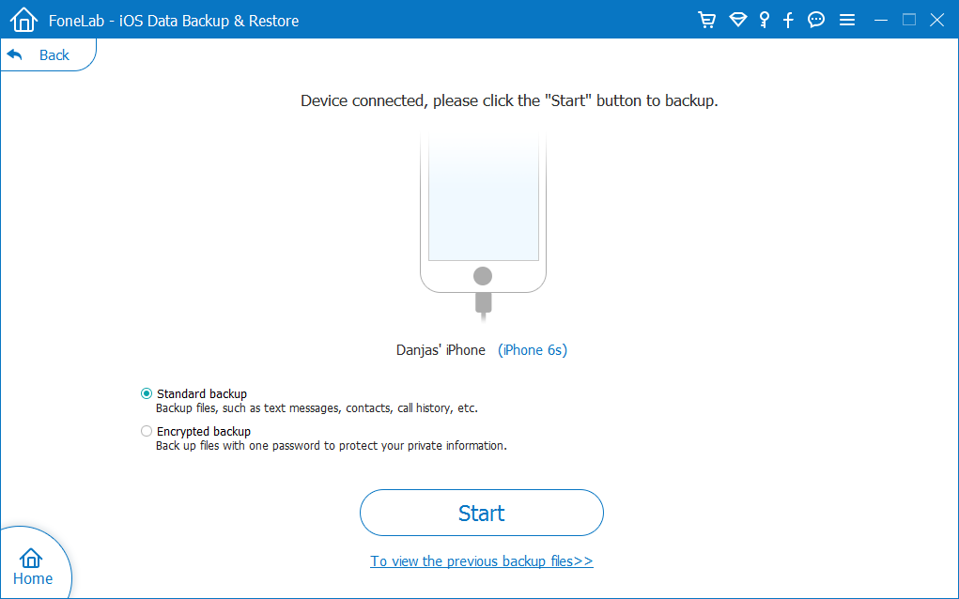This screenshot has width=959, height=599.
Task: Click the Standard backup description text
Action: (x=317, y=407)
